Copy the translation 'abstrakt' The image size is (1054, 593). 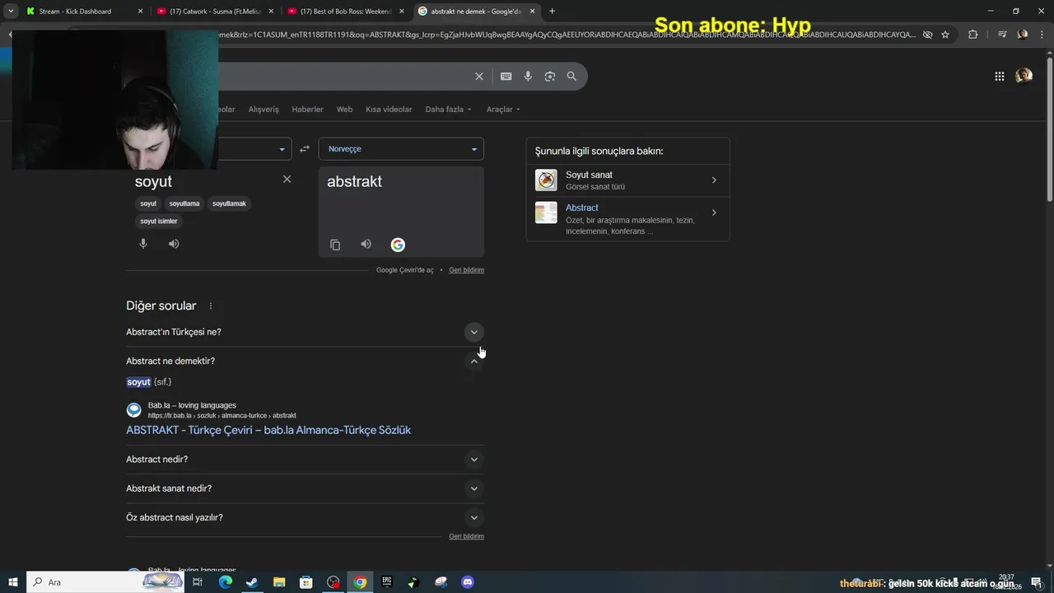click(x=335, y=245)
